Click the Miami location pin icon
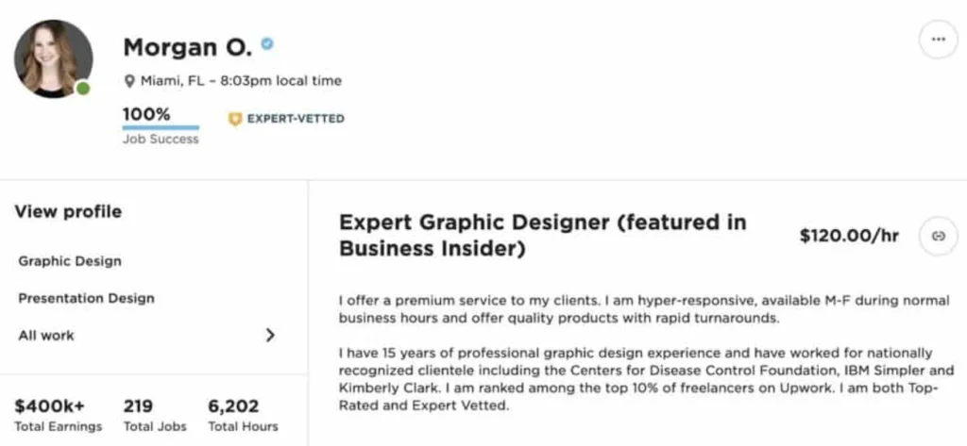The image size is (967, 446). [x=129, y=81]
